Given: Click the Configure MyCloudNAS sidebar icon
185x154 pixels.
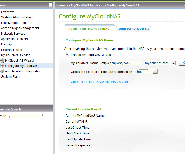Looking at the screenshot, I should (2, 66).
